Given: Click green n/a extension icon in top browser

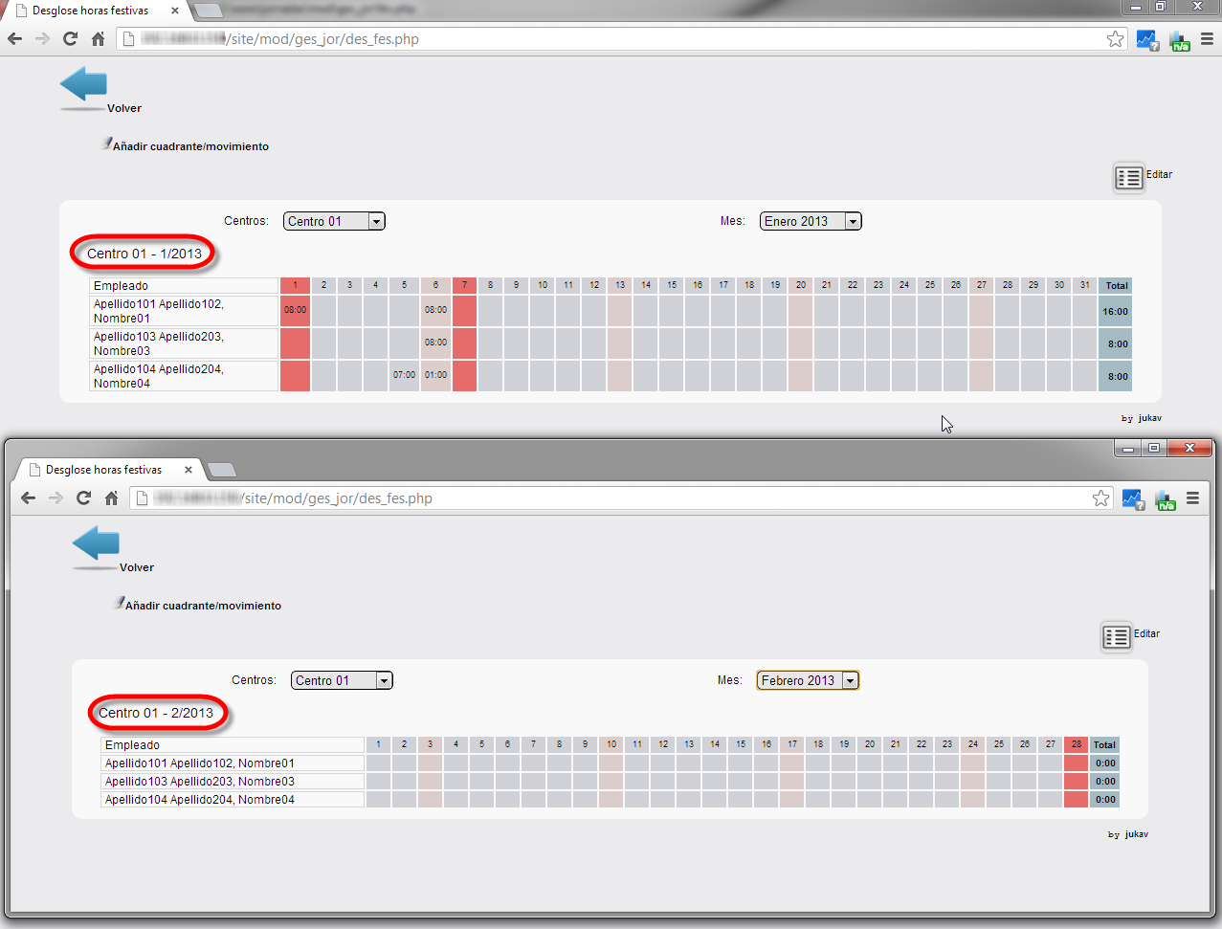Looking at the screenshot, I should 1180,40.
